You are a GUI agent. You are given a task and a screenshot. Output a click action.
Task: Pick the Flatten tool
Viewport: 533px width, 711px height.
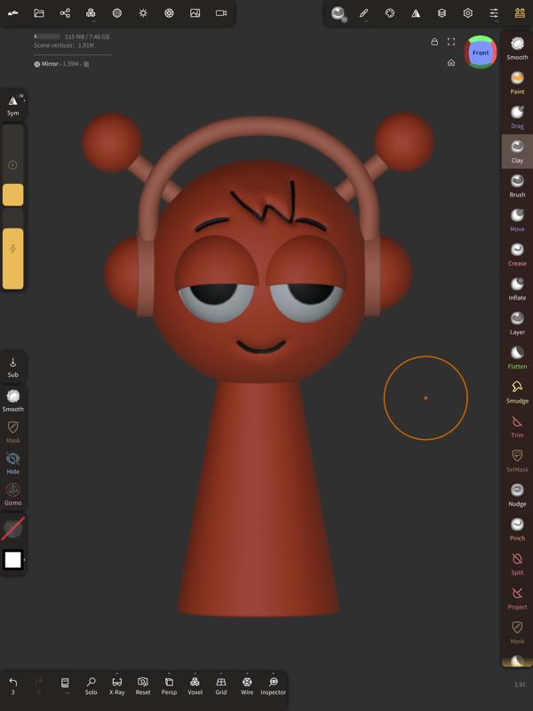[x=517, y=358]
